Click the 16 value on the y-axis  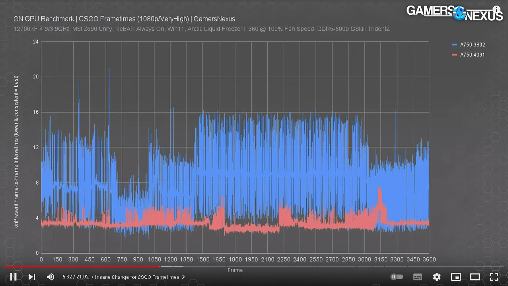[x=36, y=112]
